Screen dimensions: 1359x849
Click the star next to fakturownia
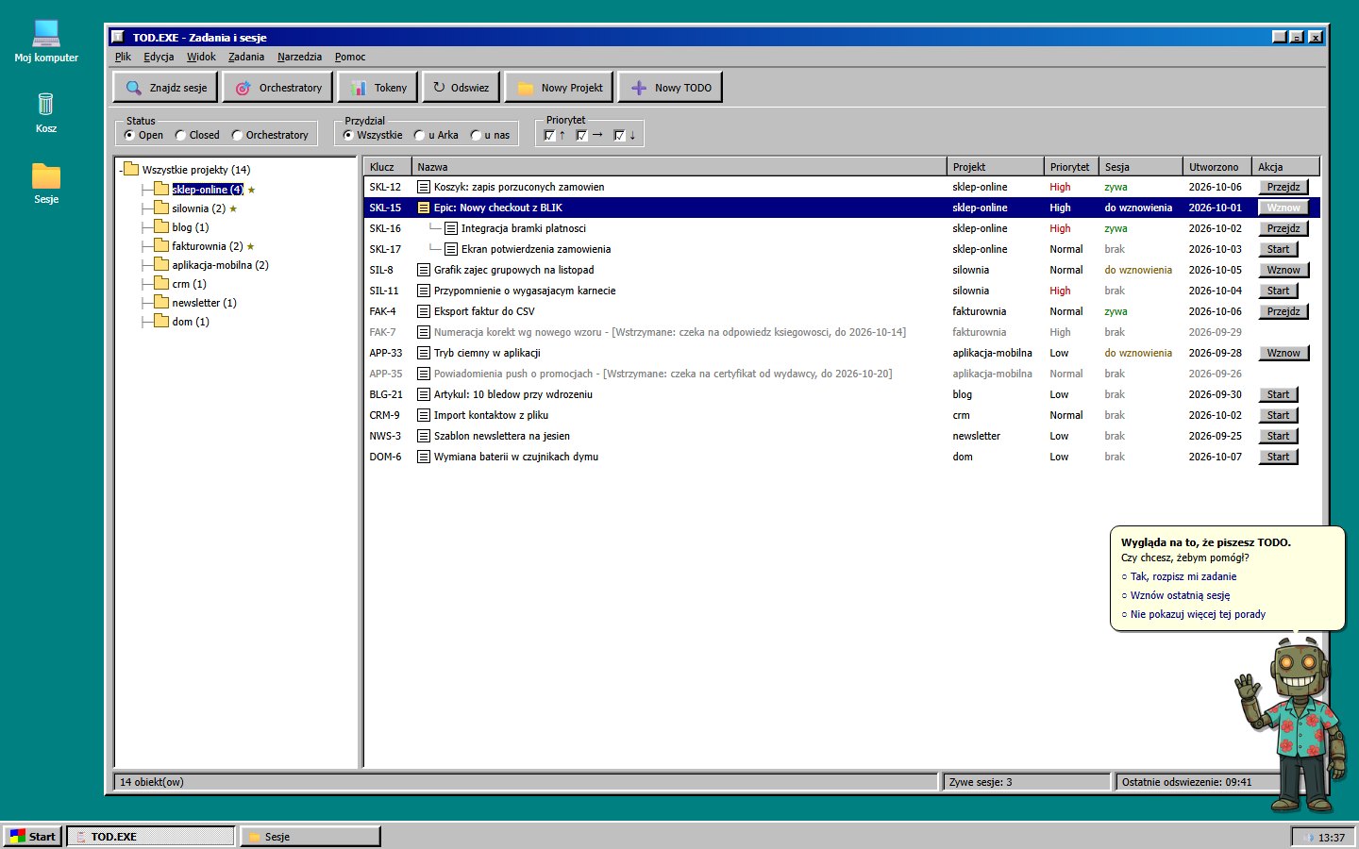pos(250,246)
